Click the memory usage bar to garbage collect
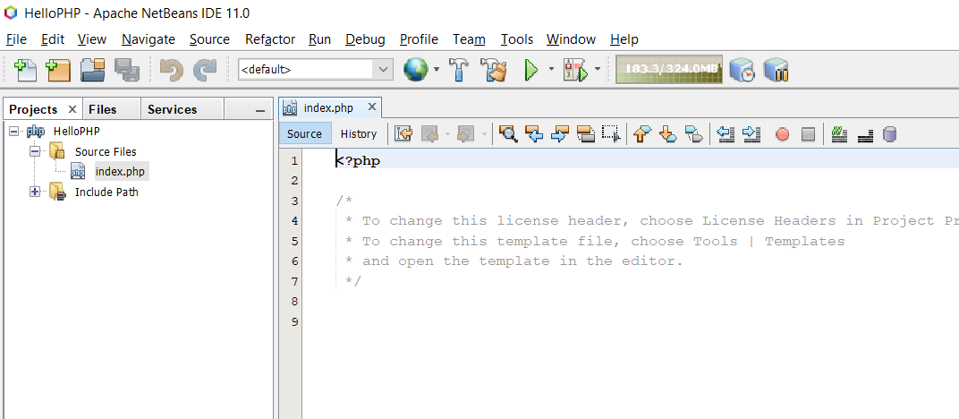 point(669,69)
